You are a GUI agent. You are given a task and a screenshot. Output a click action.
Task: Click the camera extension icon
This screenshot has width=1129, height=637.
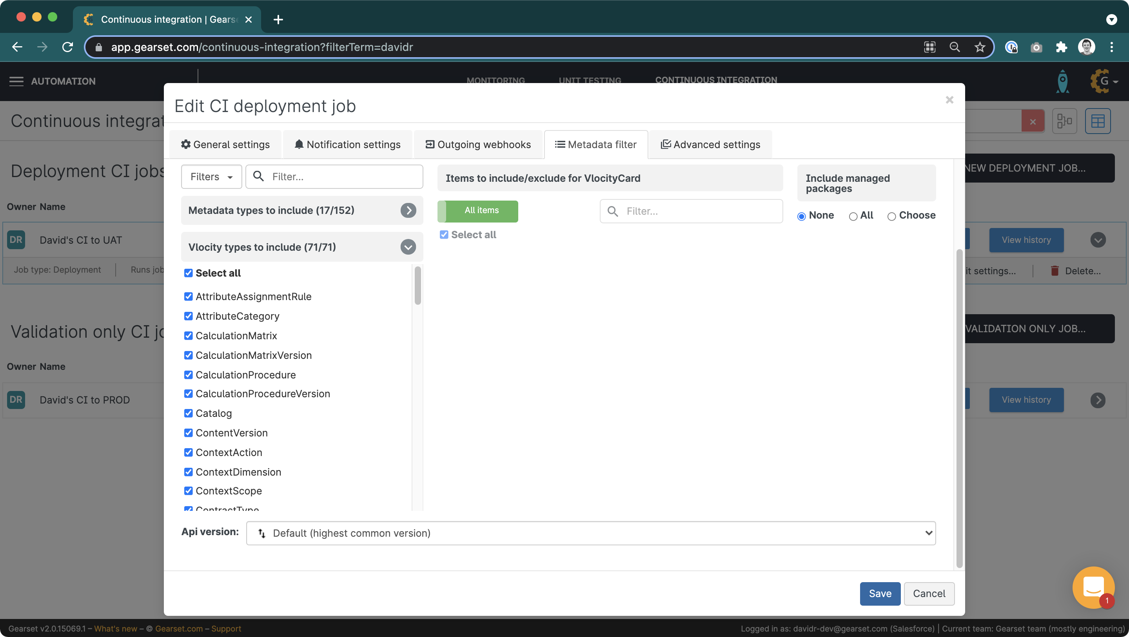click(1036, 47)
